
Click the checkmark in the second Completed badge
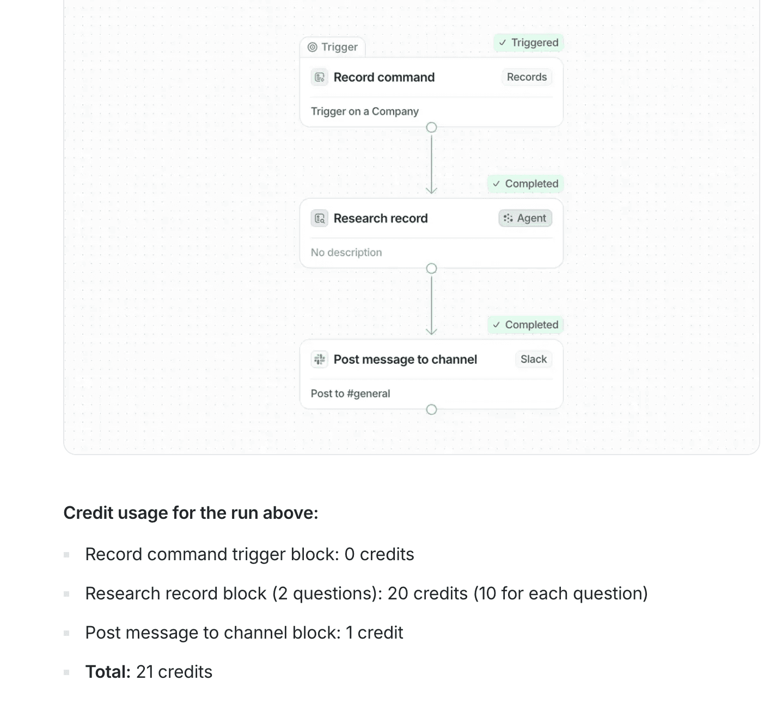(497, 325)
